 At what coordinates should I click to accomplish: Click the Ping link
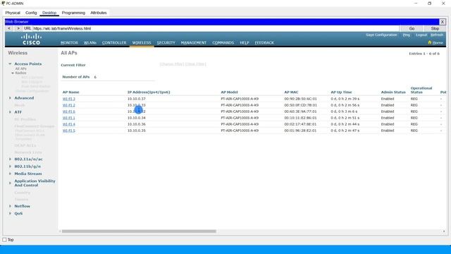407,35
